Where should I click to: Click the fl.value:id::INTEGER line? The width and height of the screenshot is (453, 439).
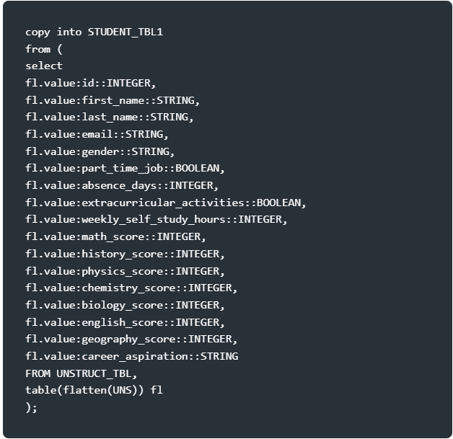(x=91, y=83)
